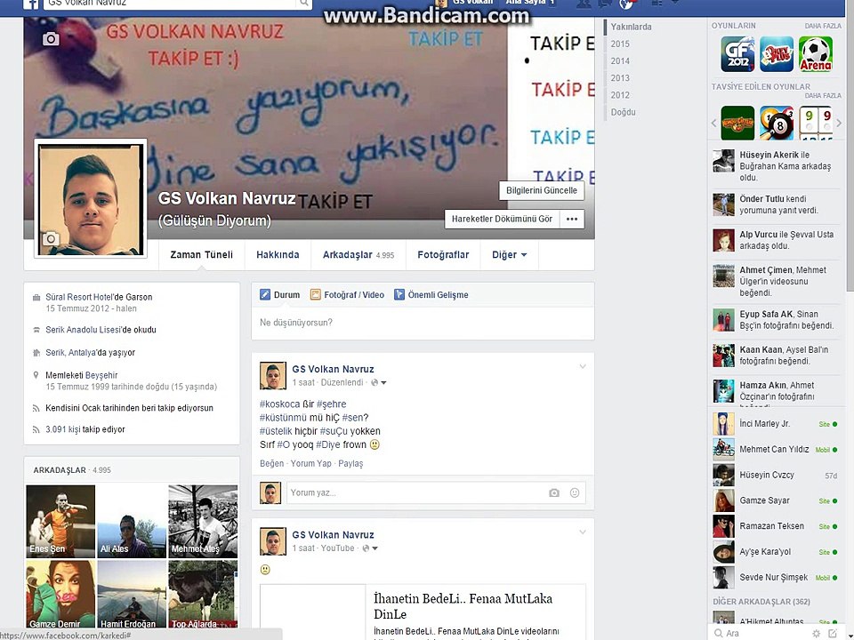854x640 pixels.
Task: Click Paylaş on the first post
Action: (350, 463)
